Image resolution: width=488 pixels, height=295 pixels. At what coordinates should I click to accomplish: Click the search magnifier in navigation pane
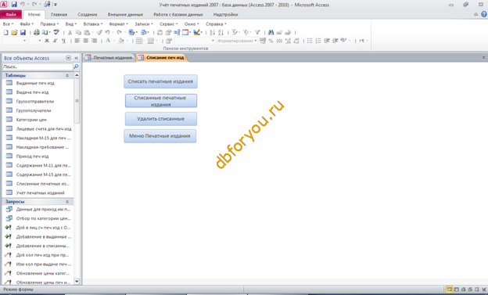(x=76, y=67)
